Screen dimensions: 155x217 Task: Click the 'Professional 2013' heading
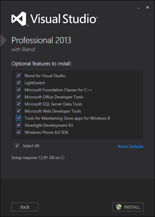41,40
